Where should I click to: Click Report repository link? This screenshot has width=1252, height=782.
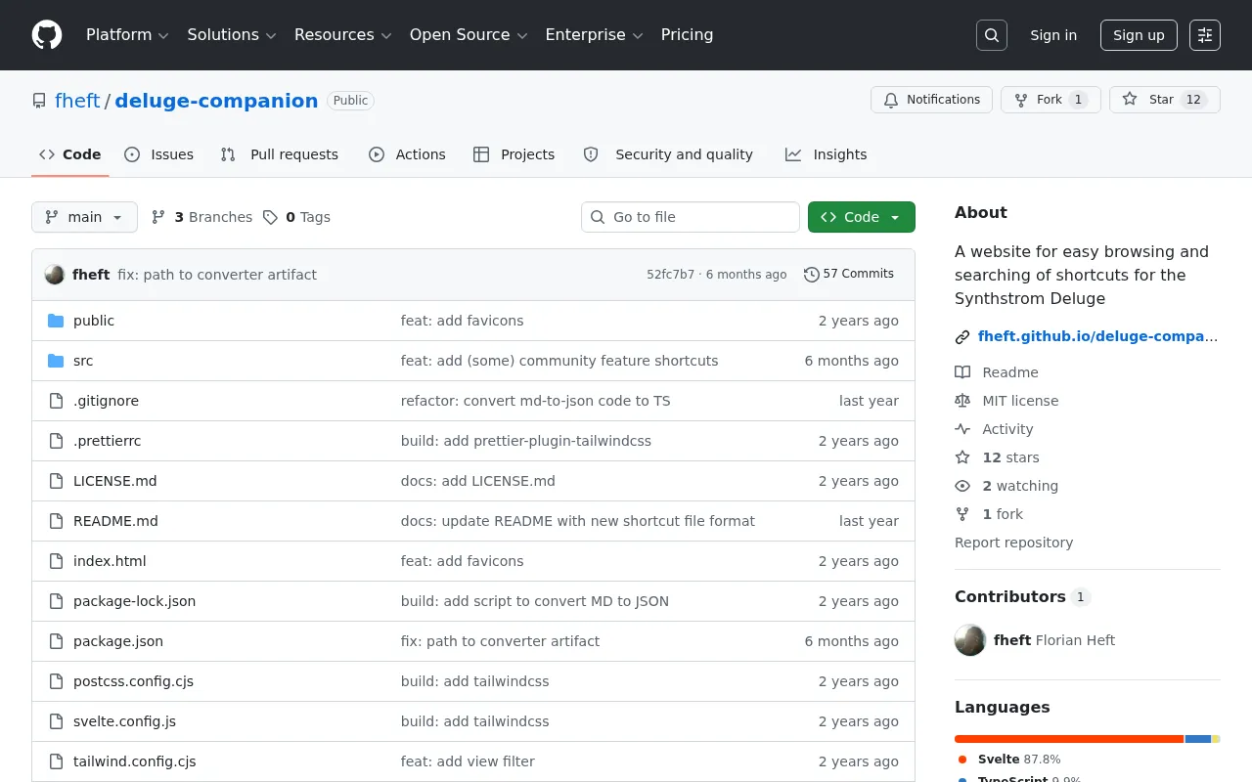[1013, 543]
